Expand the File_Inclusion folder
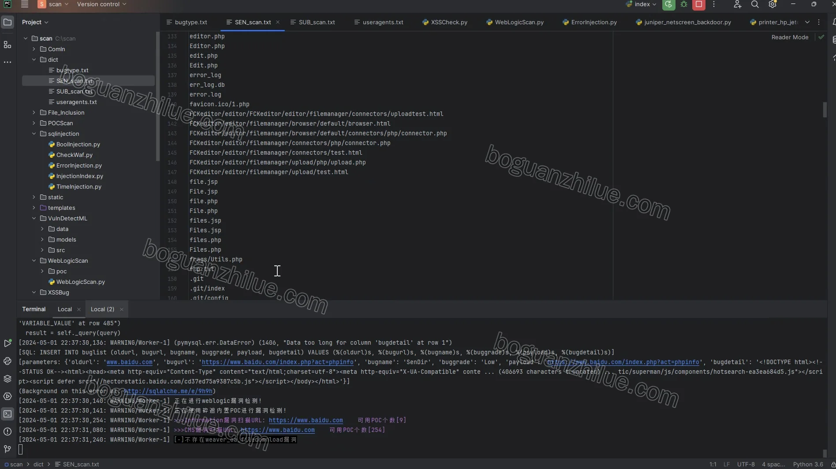This screenshot has width=836, height=469. (x=34, y=112)
